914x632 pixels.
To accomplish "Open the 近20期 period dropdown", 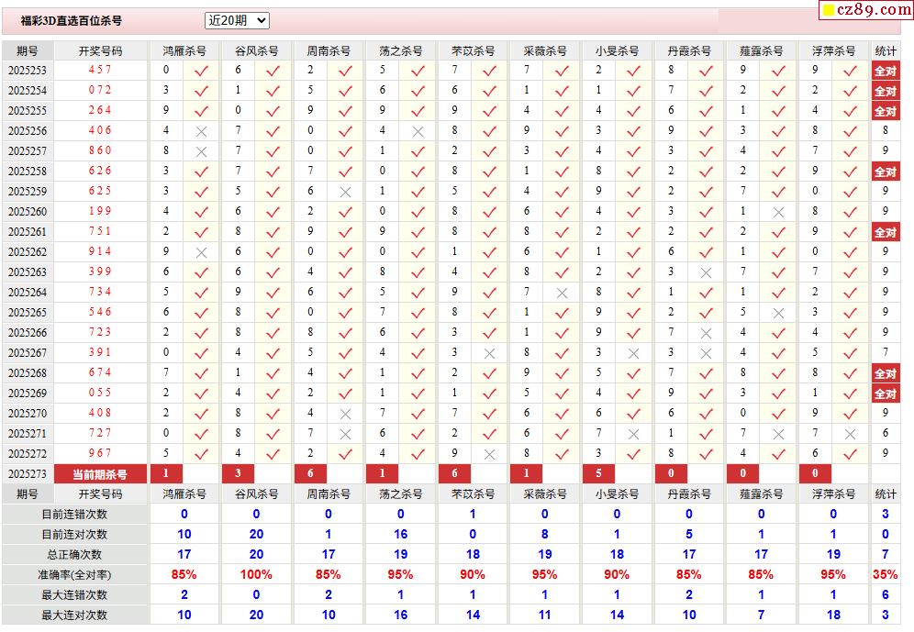I will tap(237, 20).
